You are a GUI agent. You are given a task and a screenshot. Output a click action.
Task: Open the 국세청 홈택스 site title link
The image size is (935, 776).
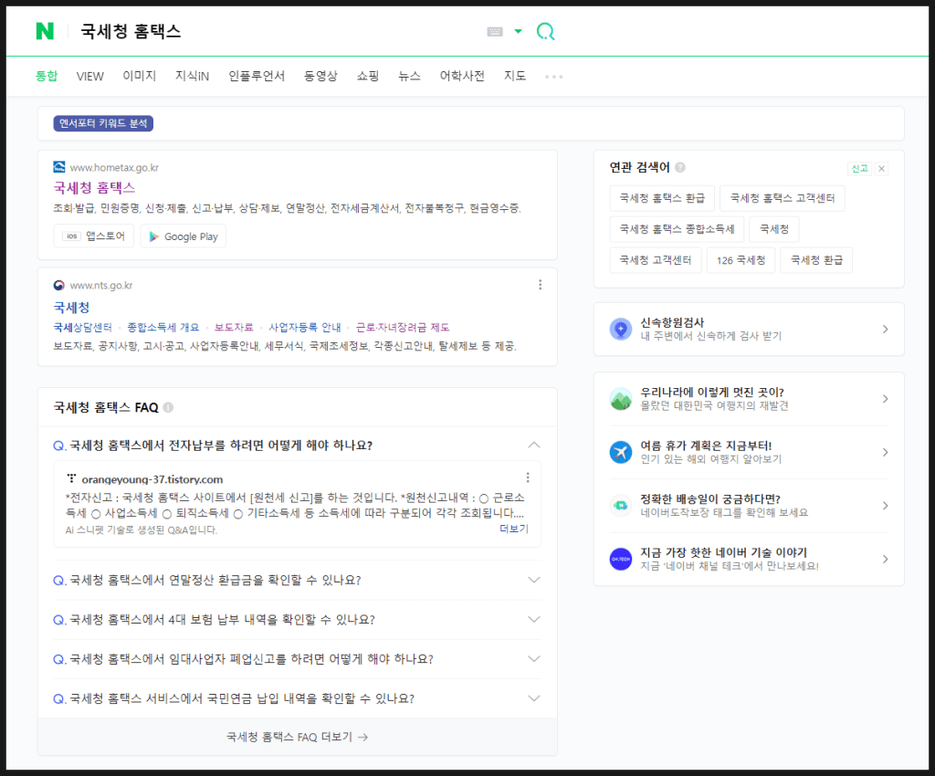tap(94, 188)
